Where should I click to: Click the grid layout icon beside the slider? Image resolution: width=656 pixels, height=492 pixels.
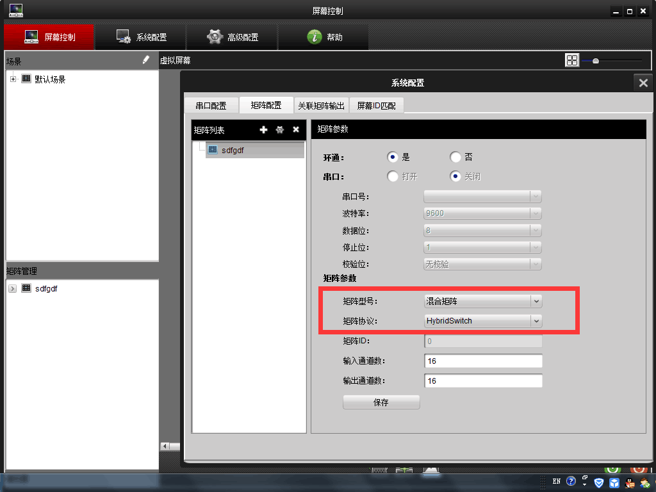tap(572, 60)
